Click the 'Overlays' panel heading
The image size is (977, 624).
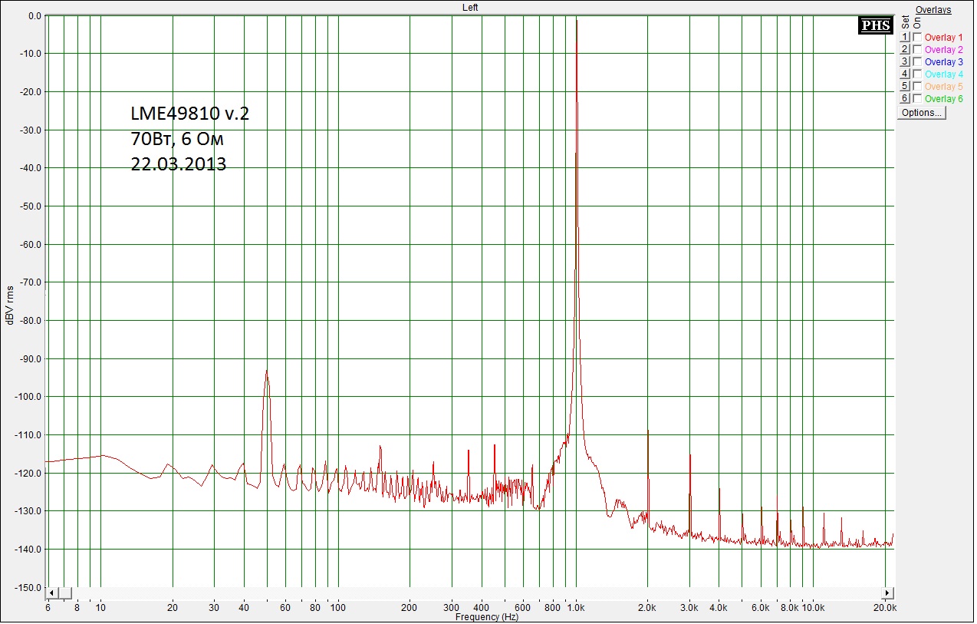pyautogui.click(x=933, y=10)
